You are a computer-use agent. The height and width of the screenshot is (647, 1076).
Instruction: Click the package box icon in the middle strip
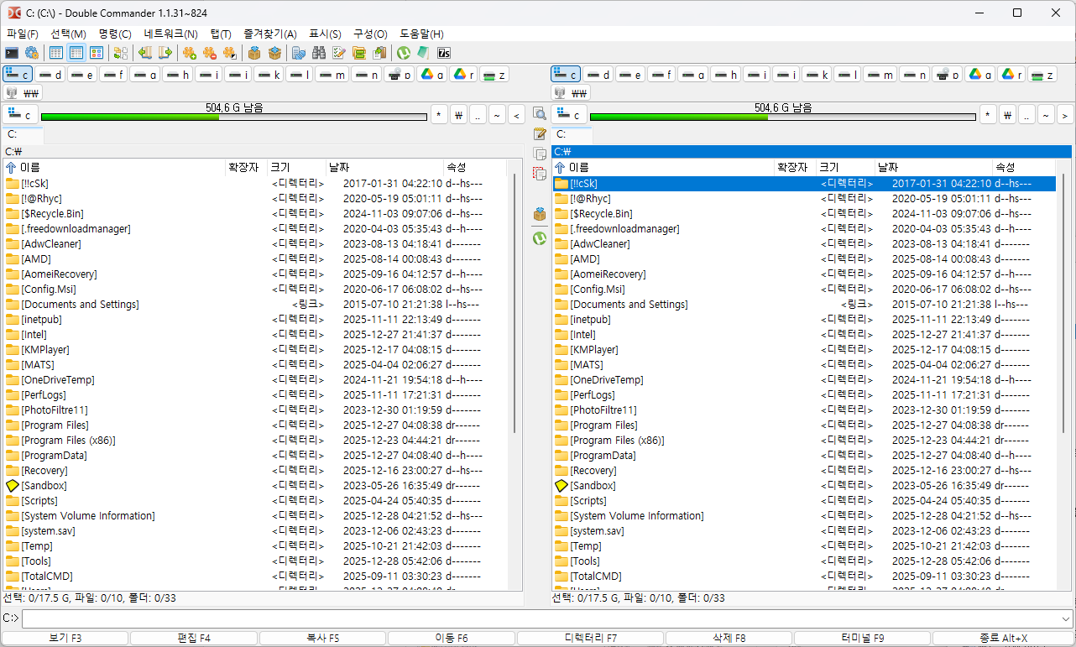click(x=540, y=215)
